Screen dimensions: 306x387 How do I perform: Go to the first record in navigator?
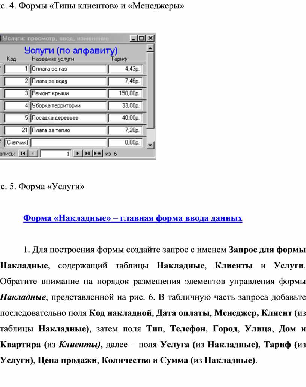pos(22,154)
